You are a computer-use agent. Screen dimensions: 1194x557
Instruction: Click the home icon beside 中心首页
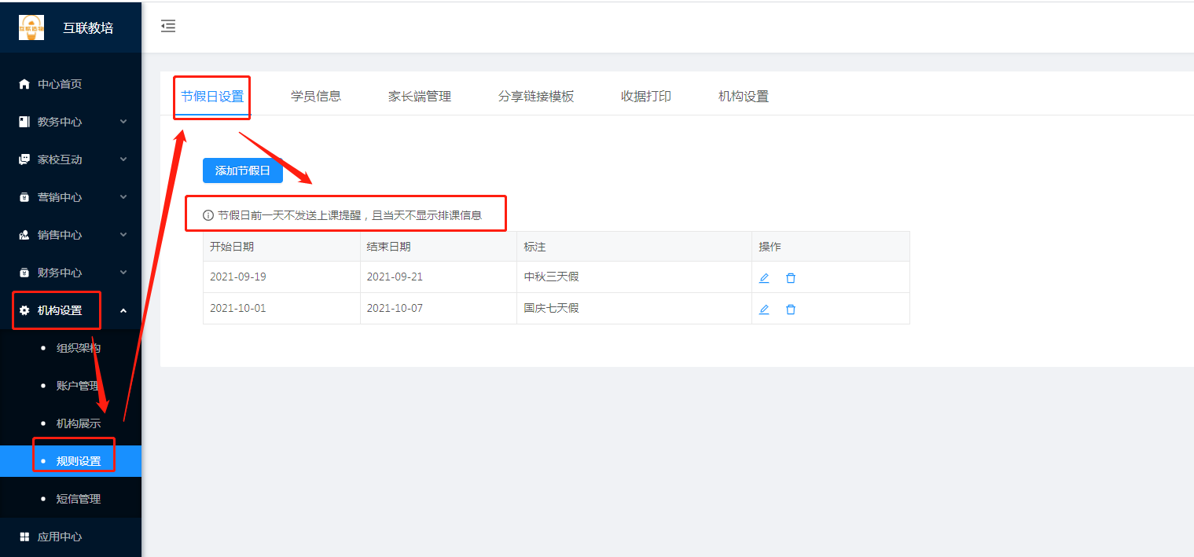(x=24, y=84)
